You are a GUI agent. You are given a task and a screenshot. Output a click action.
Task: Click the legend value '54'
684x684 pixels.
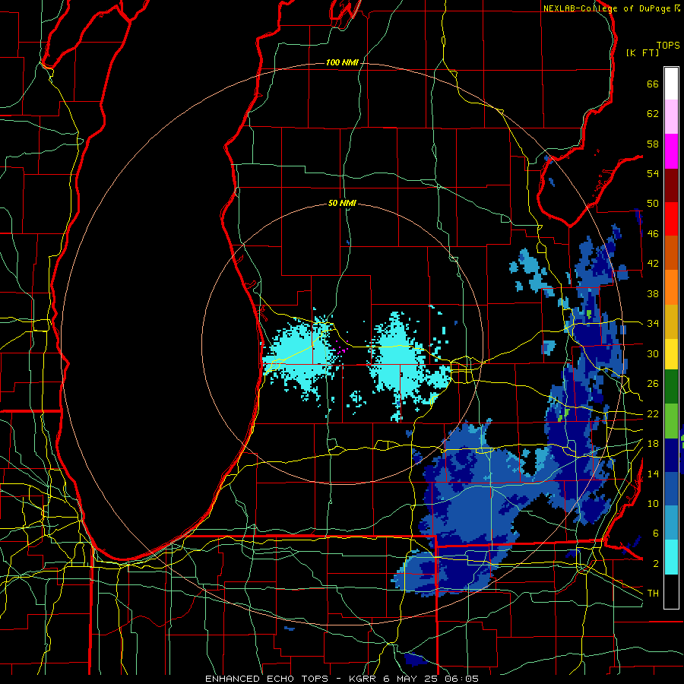653,173
